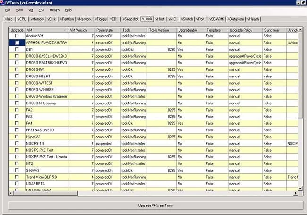
Task: Click the horizontal scrollbar thumb
Action: [45, 193]
